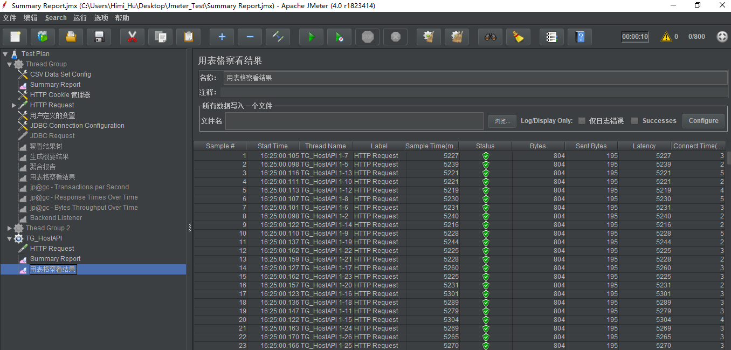Open the 运行 menu
731x350 pixels.
80,18
